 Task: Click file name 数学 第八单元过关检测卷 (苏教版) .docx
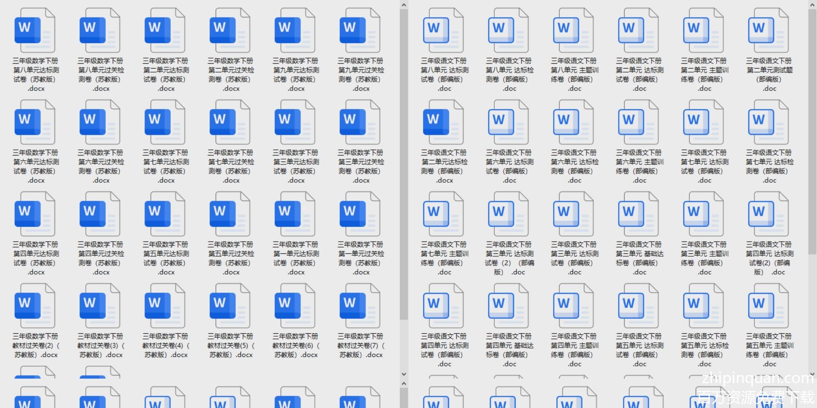(101, 75)
